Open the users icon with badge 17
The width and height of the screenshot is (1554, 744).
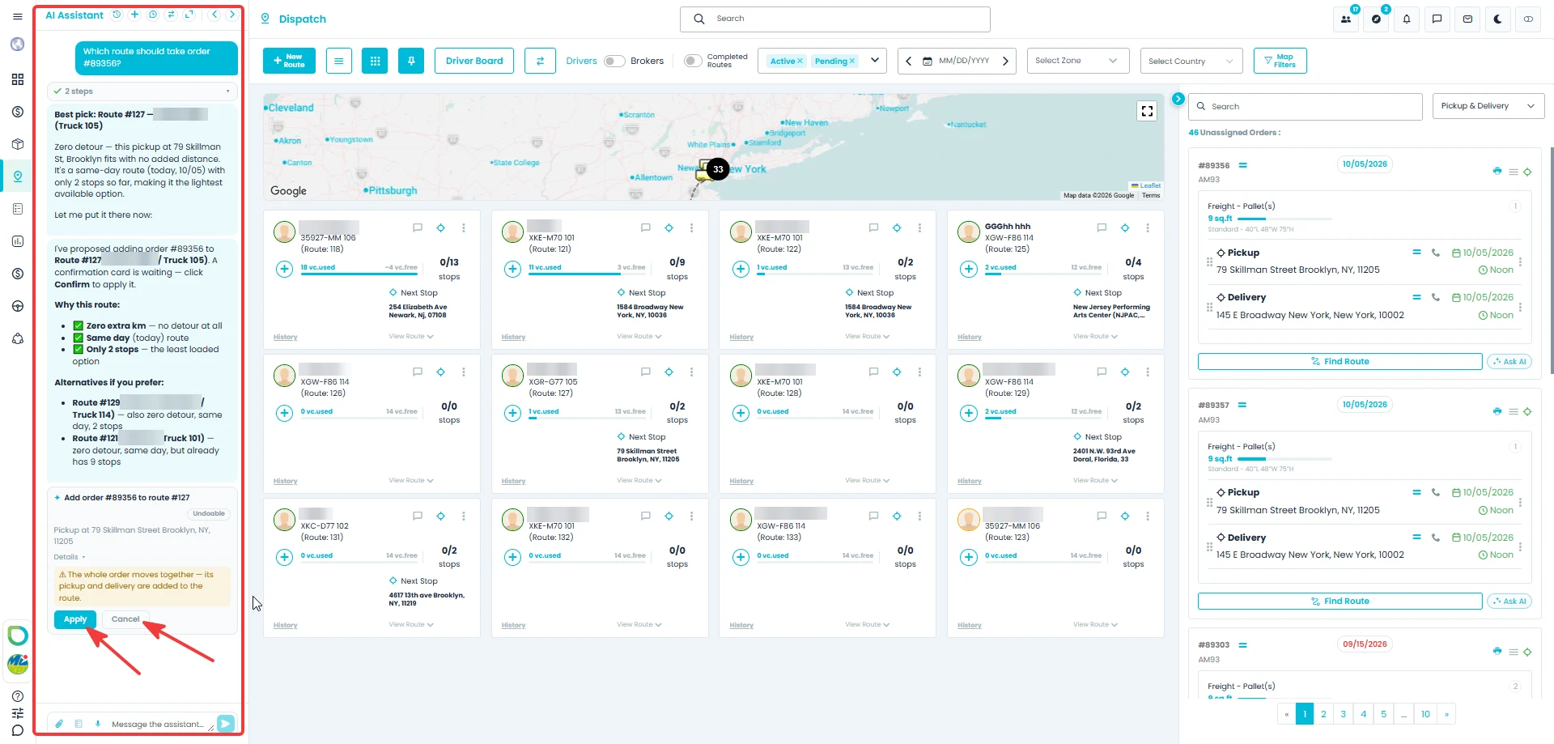pos(1346,19)
